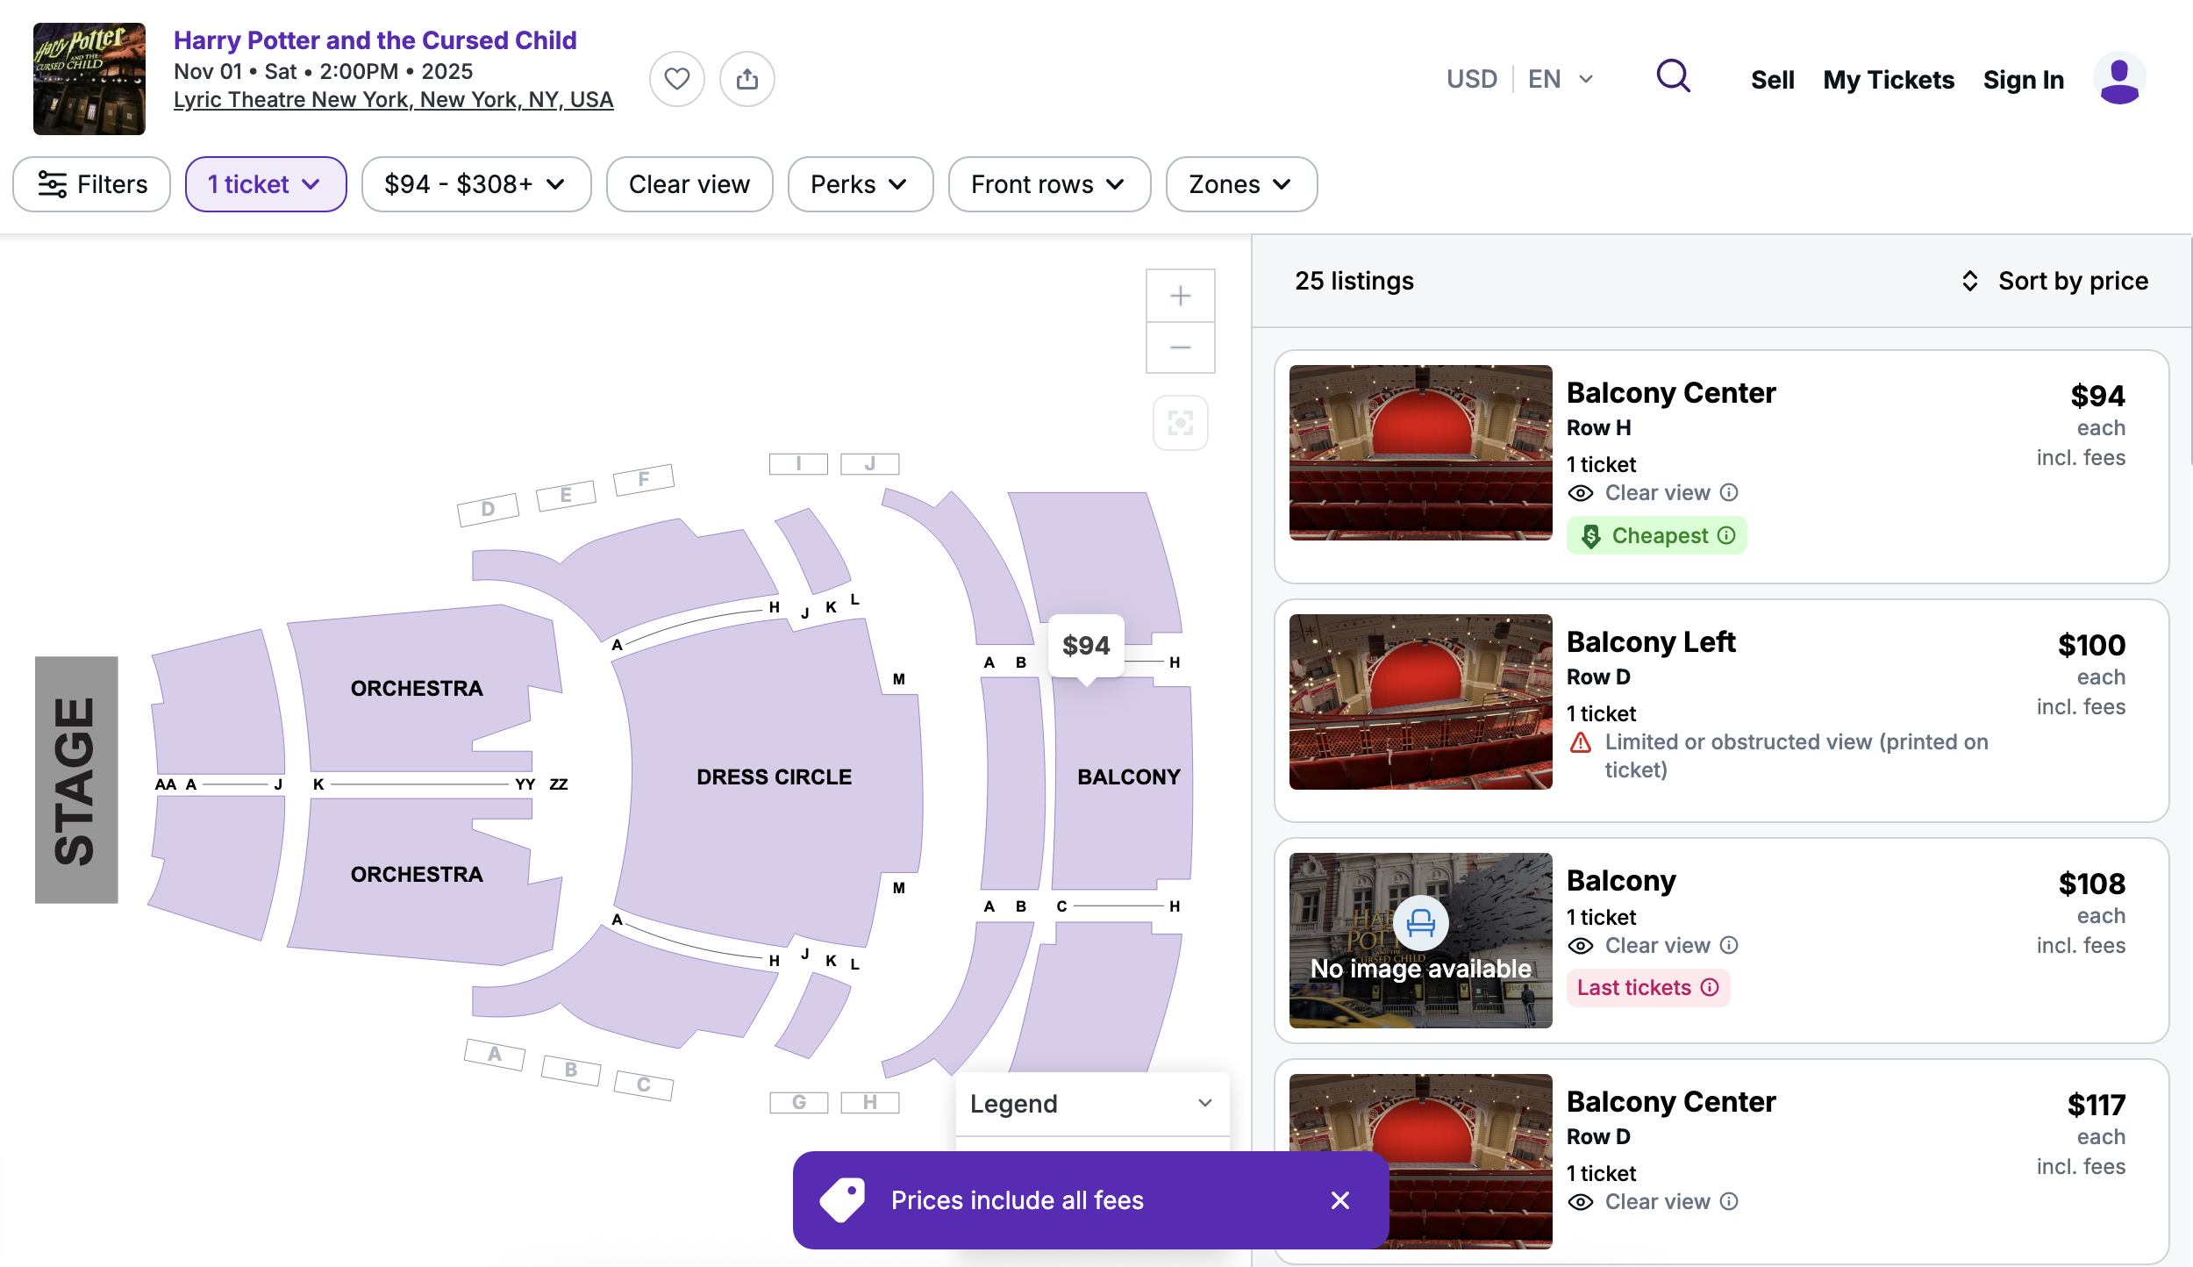Click the seat icon on Balcony listing
The image size is (2193, 1267).
click(1420, 923)
